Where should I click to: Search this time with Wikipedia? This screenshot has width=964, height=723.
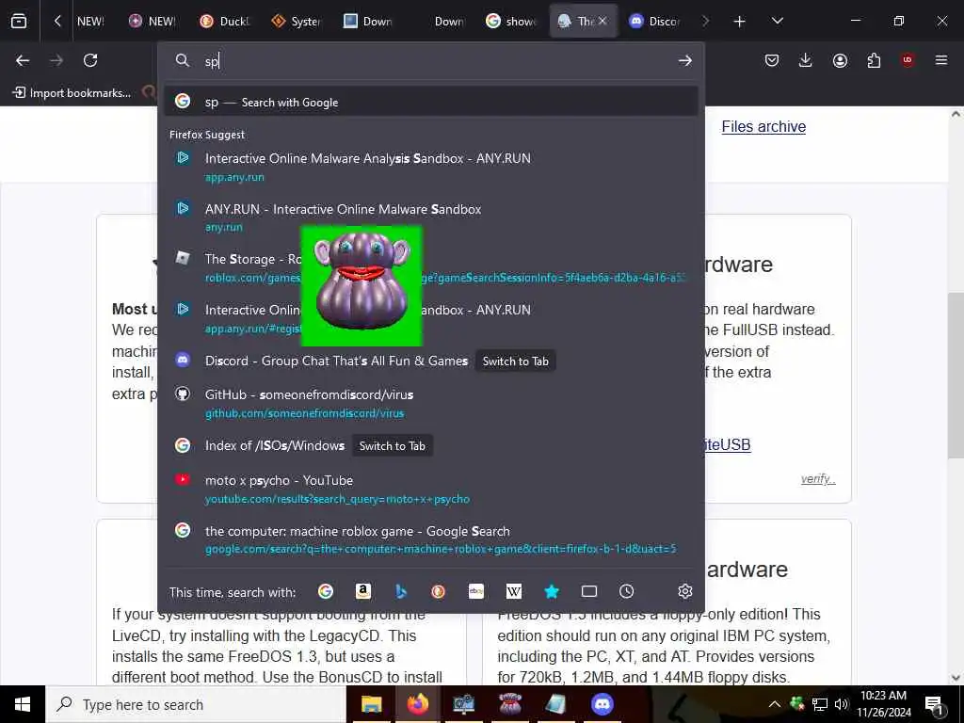click(x=513, y=591)
